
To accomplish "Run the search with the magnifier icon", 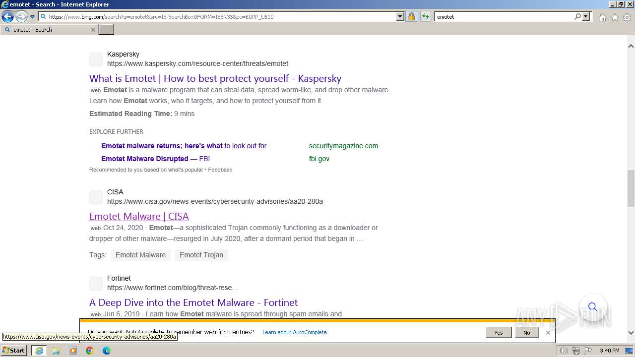I will tap(577, 16).
